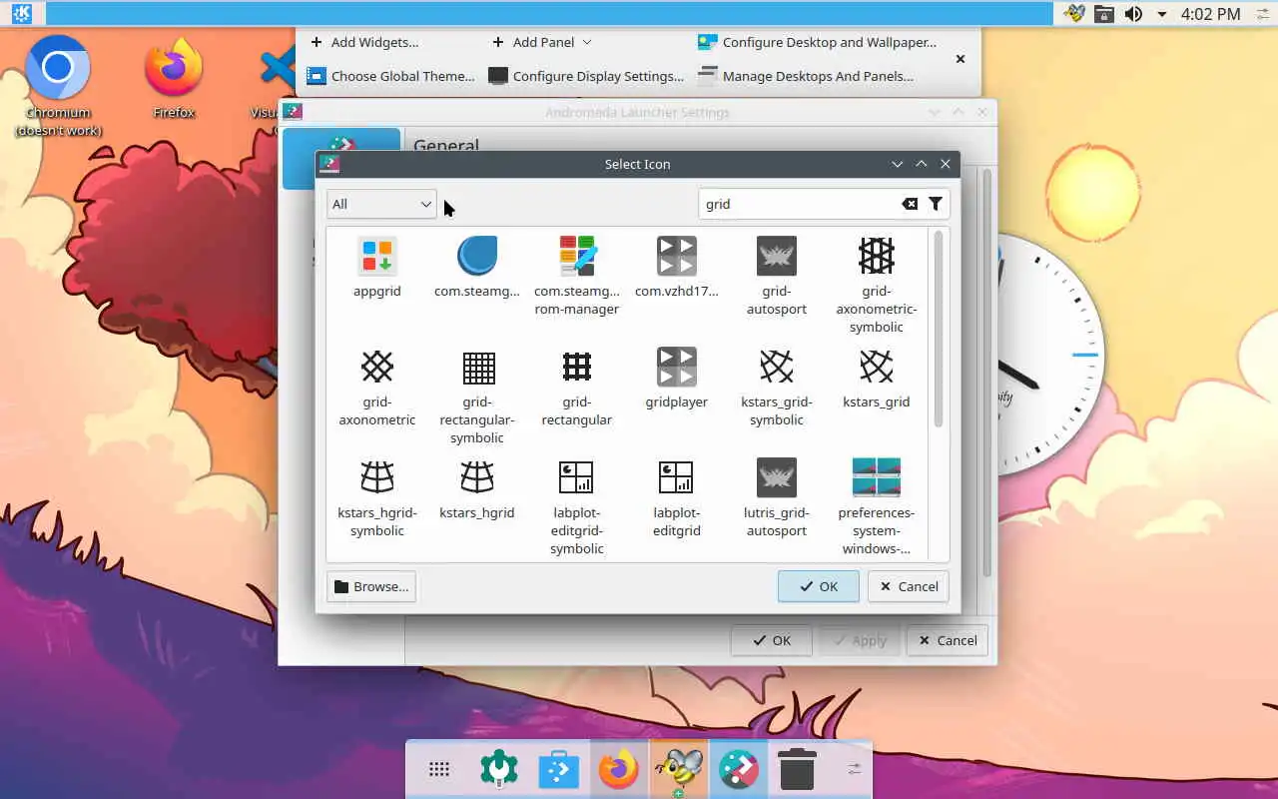Launch Firefox from the dock
This screenshot has height=799, width=1278.
[x=619, y=769]
